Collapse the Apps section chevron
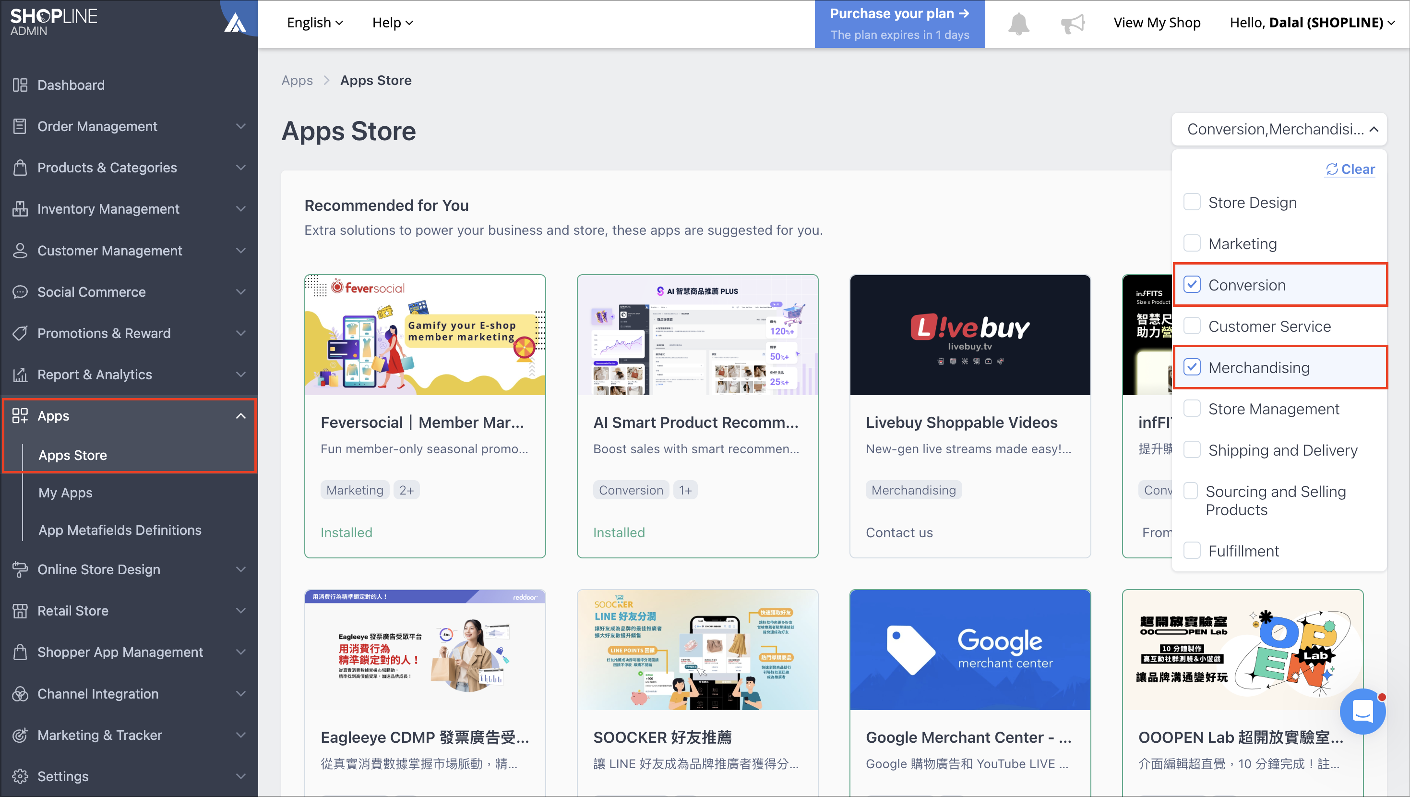This screenshot has width=1410, height=797. tap(241, 416)
